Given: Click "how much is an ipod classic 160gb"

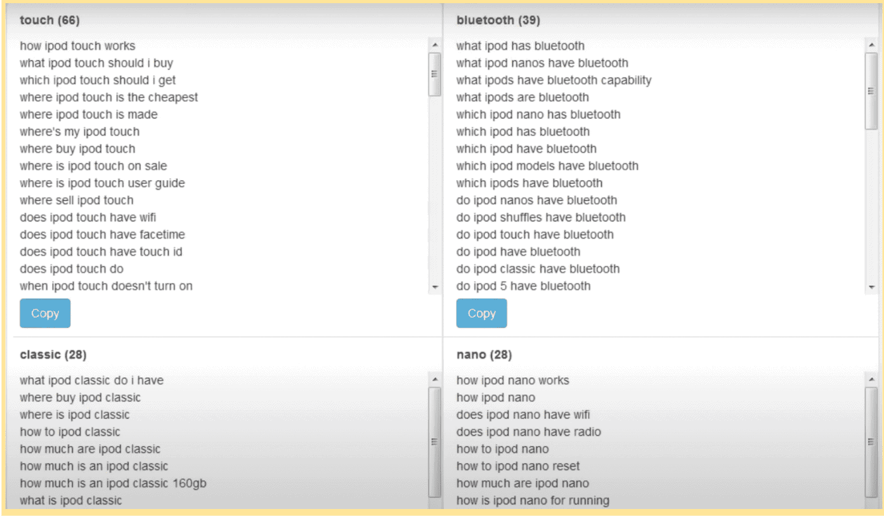Looking at the screenshot, I should coord(113,483).
